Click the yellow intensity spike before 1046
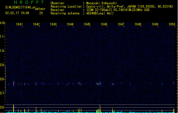The width and height of the screenshot is (178, 113). click(100, 109)
